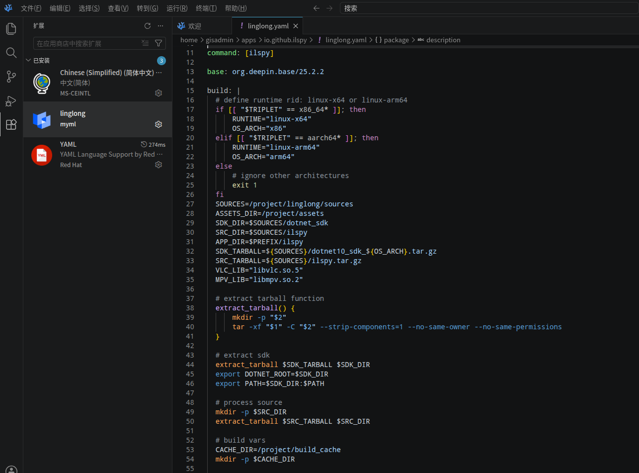Switch to the 欢迎 tab
Viewport: 639px width, 473px height.
pyautogui.click(x=202, y=26)
